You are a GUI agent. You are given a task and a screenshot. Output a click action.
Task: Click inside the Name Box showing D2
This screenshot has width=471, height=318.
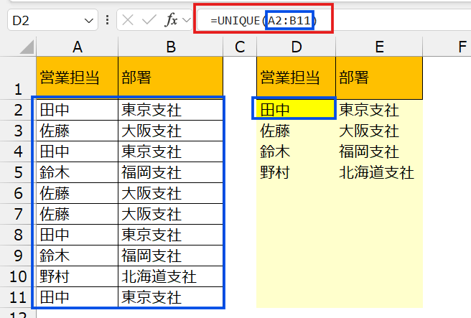click(43, 20)
